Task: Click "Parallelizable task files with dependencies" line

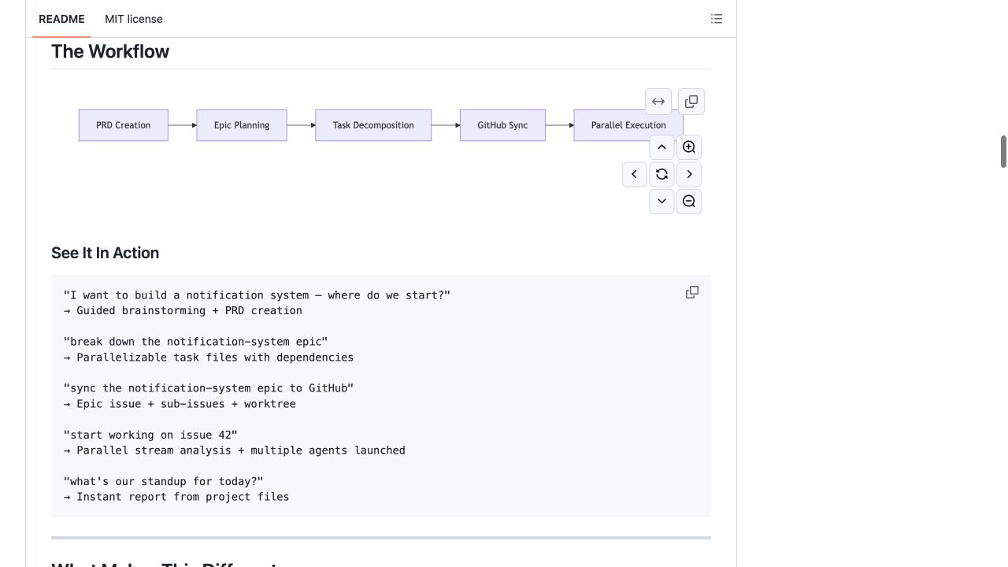Action: pos(209,358)
